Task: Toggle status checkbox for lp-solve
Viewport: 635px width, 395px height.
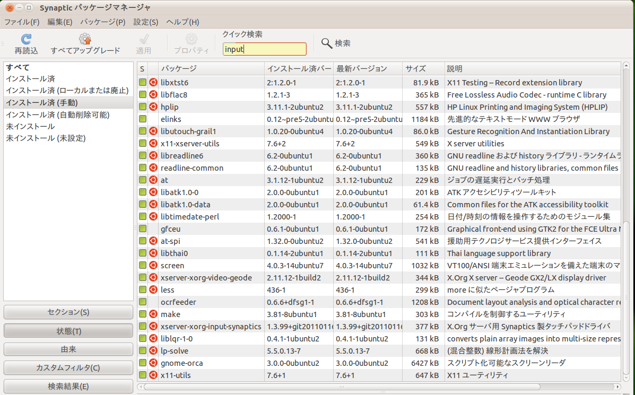Action: click(143, 350)
